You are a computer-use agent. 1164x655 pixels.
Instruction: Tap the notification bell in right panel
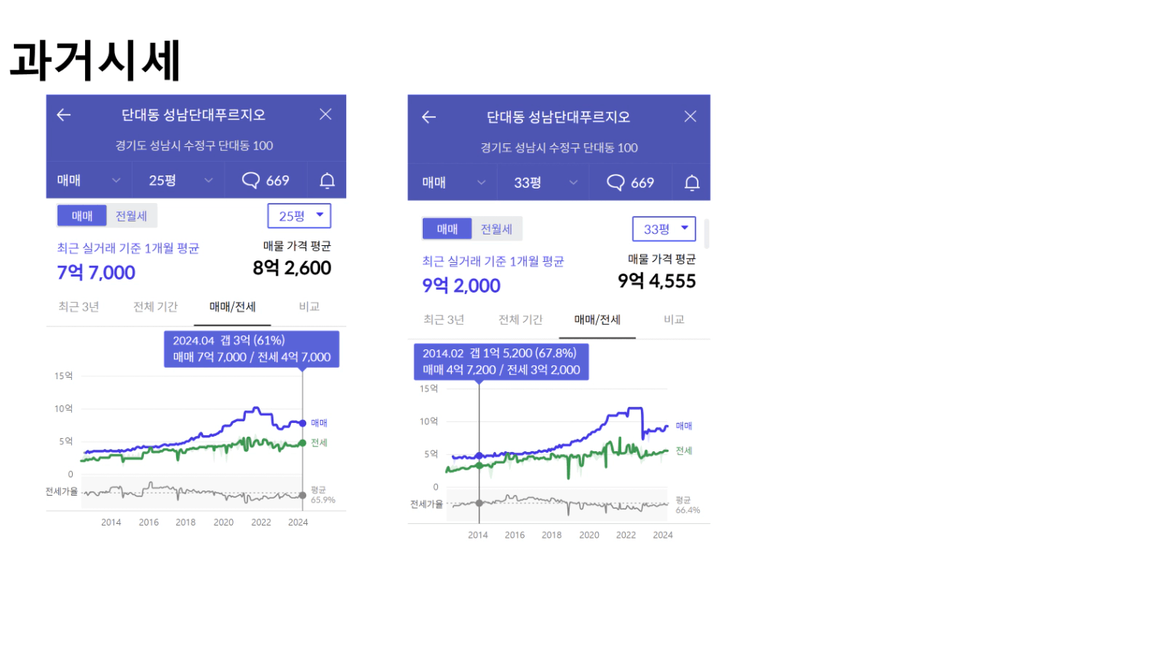(x=692, y=182)
